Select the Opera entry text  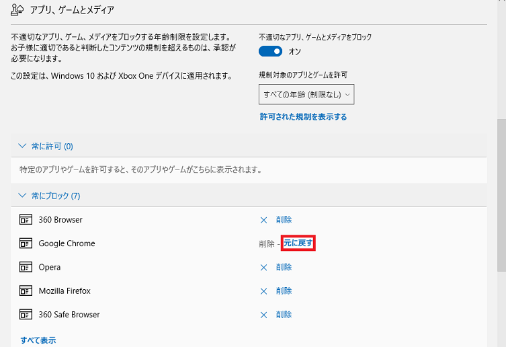49,268
